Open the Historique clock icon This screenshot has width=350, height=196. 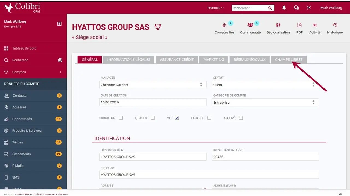point(335,25)
